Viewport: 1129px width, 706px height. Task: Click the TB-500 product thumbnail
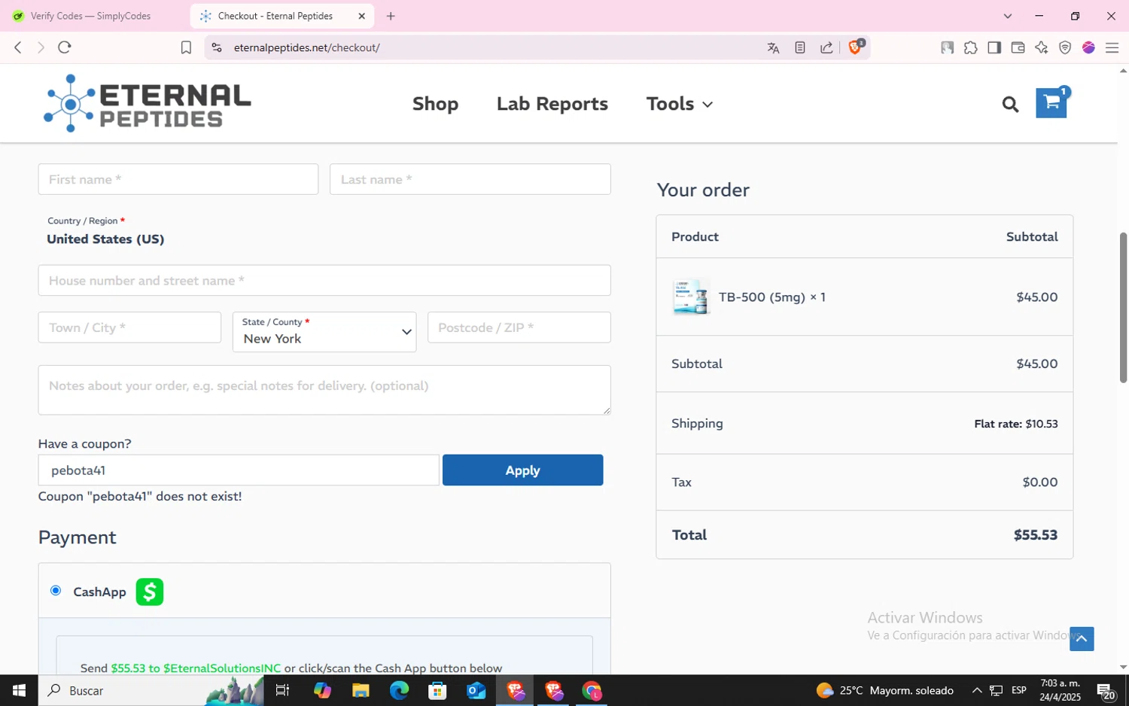point(690,297)
